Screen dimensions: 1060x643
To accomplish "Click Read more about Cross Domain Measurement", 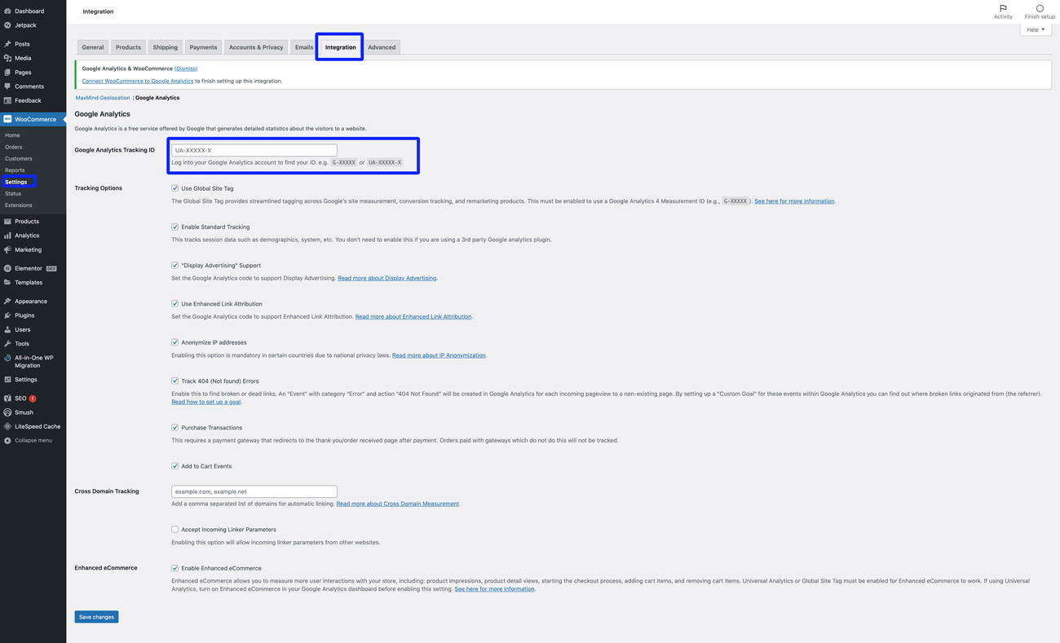I will 398,504.
